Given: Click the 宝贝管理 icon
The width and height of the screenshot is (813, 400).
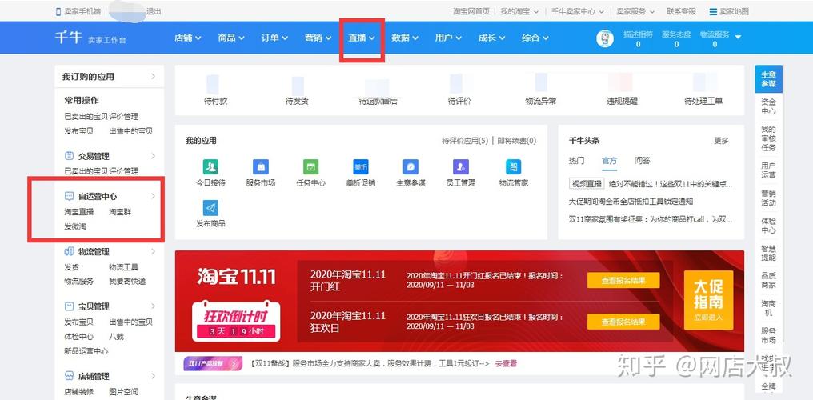Looking at the screenshot, I should click(69, 306).
